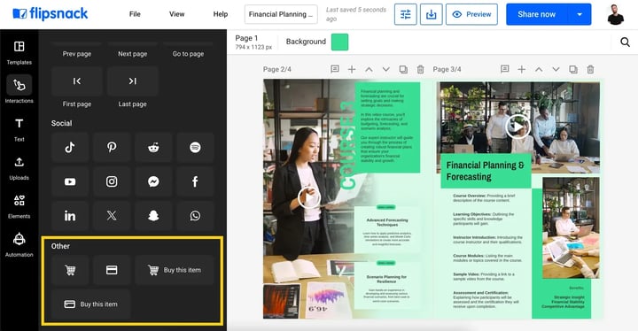Move Page 2/4 up
The height and width of the screenshot is (331, 638).
click(369, 69)
